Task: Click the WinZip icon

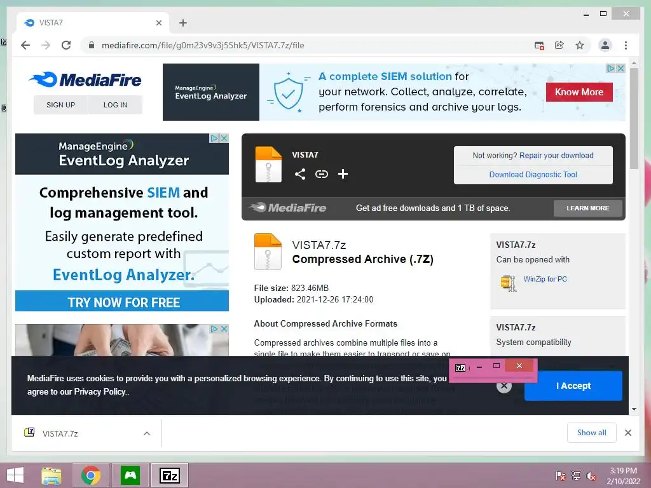Action: pyautogui.click(x=508, y=283)
